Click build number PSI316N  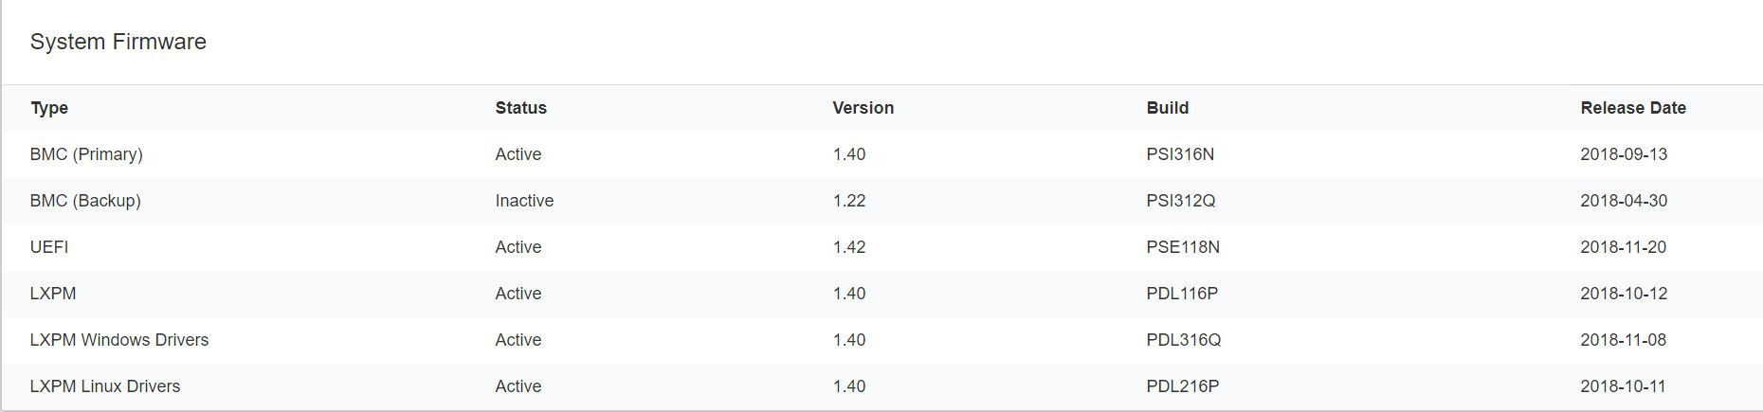pos(1179,154)
